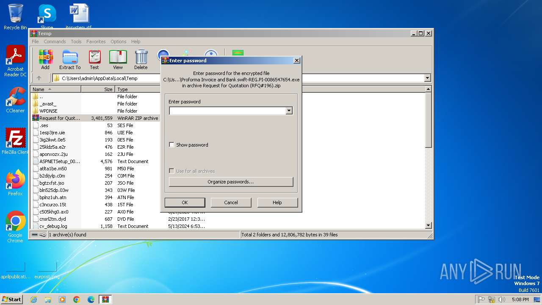Image resolution: width=542 pixels, height=305 pixels.
Task: Select Acrobat Reader DC desktop icon
Action: coord(15,61)
